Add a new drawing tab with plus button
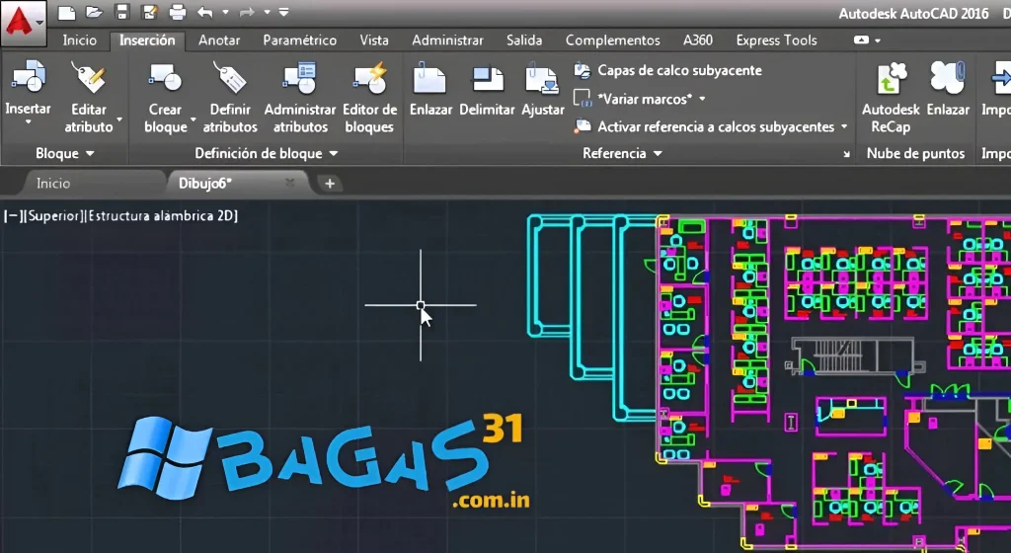Viewport: 1011px width, 553px height. click(330, 184)
